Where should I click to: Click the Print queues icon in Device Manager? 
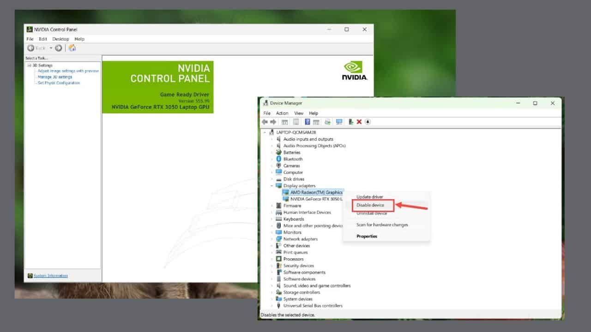279,252
